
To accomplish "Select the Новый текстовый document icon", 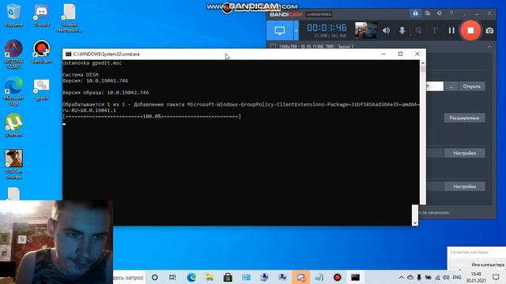I will [x=69, y=18].
